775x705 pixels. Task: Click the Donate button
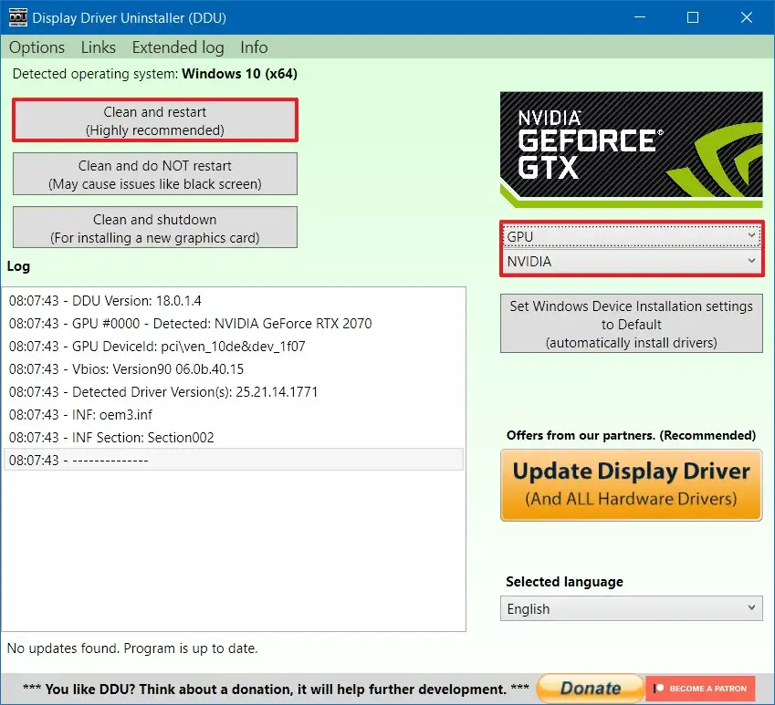[590, 689]
